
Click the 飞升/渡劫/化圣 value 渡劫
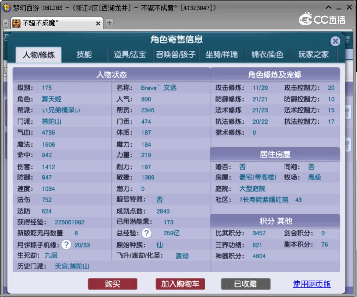[x=182, y=256]
